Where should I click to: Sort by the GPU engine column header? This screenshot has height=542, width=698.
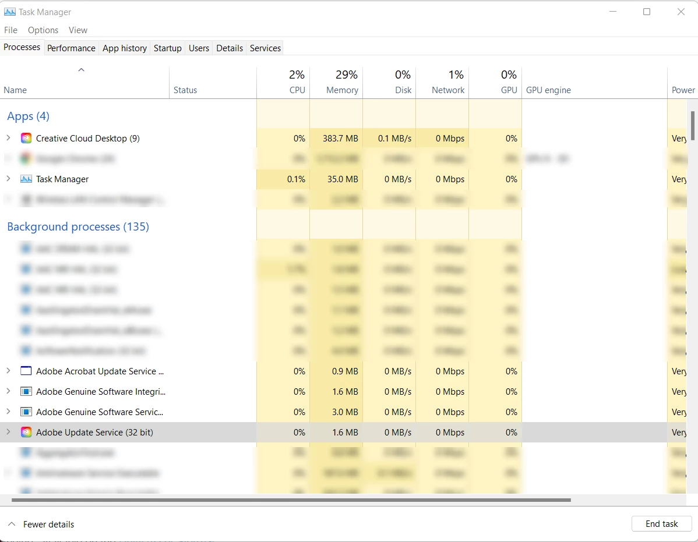[x=594, y=83]
